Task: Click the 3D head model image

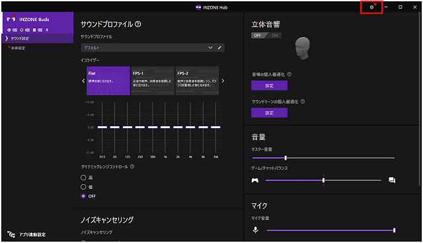Action: pyautogui.click(x=303, y=48)
